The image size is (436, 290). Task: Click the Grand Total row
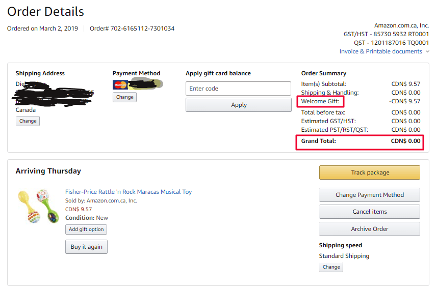click(360, 141)
